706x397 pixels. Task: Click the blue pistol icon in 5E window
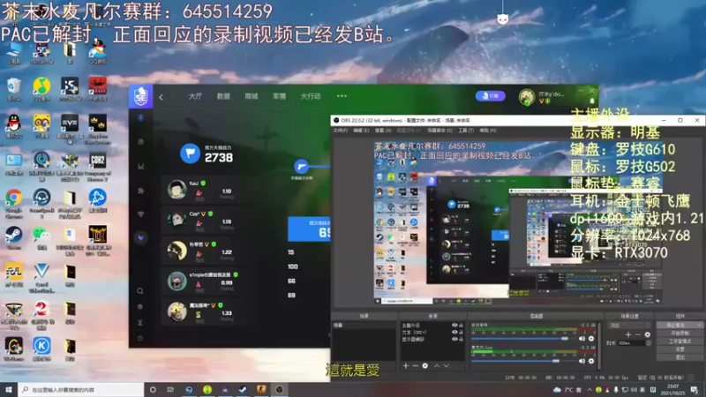(301, 167)
